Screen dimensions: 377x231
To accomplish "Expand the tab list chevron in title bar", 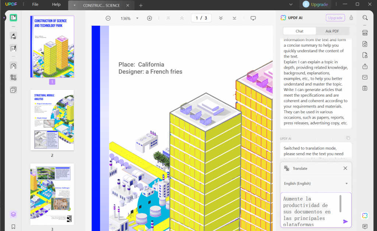I will [291, 4].
